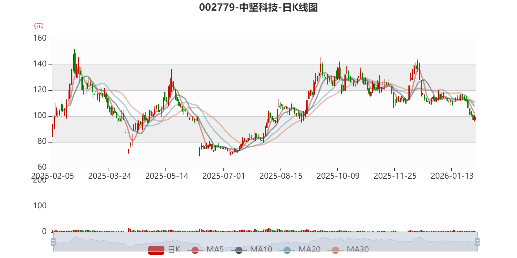Click the 2025-08-15 x-axis date label

pos(281,176)
